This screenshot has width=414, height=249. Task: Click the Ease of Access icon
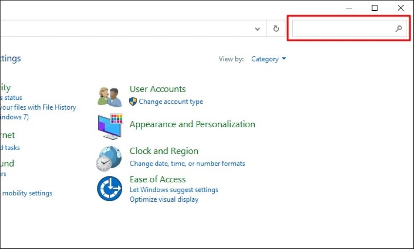click(109, 189)
